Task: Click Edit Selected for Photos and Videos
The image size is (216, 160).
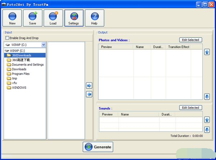Action: click(x=190, y=40)
